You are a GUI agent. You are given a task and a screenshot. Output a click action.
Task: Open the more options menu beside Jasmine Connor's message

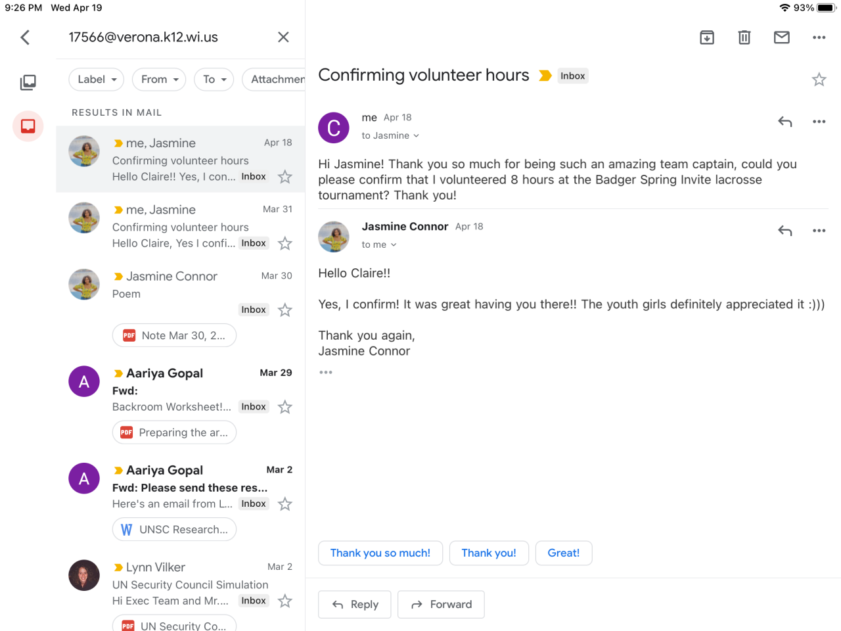819,231
